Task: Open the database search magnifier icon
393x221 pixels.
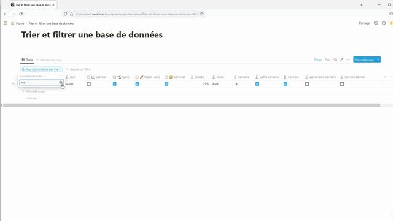Action: [335, 60]
